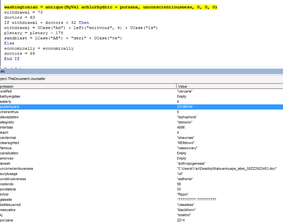Click the value "asthenia"
Viewport: 283px width, 223px height.
click(x=185, y=179)
